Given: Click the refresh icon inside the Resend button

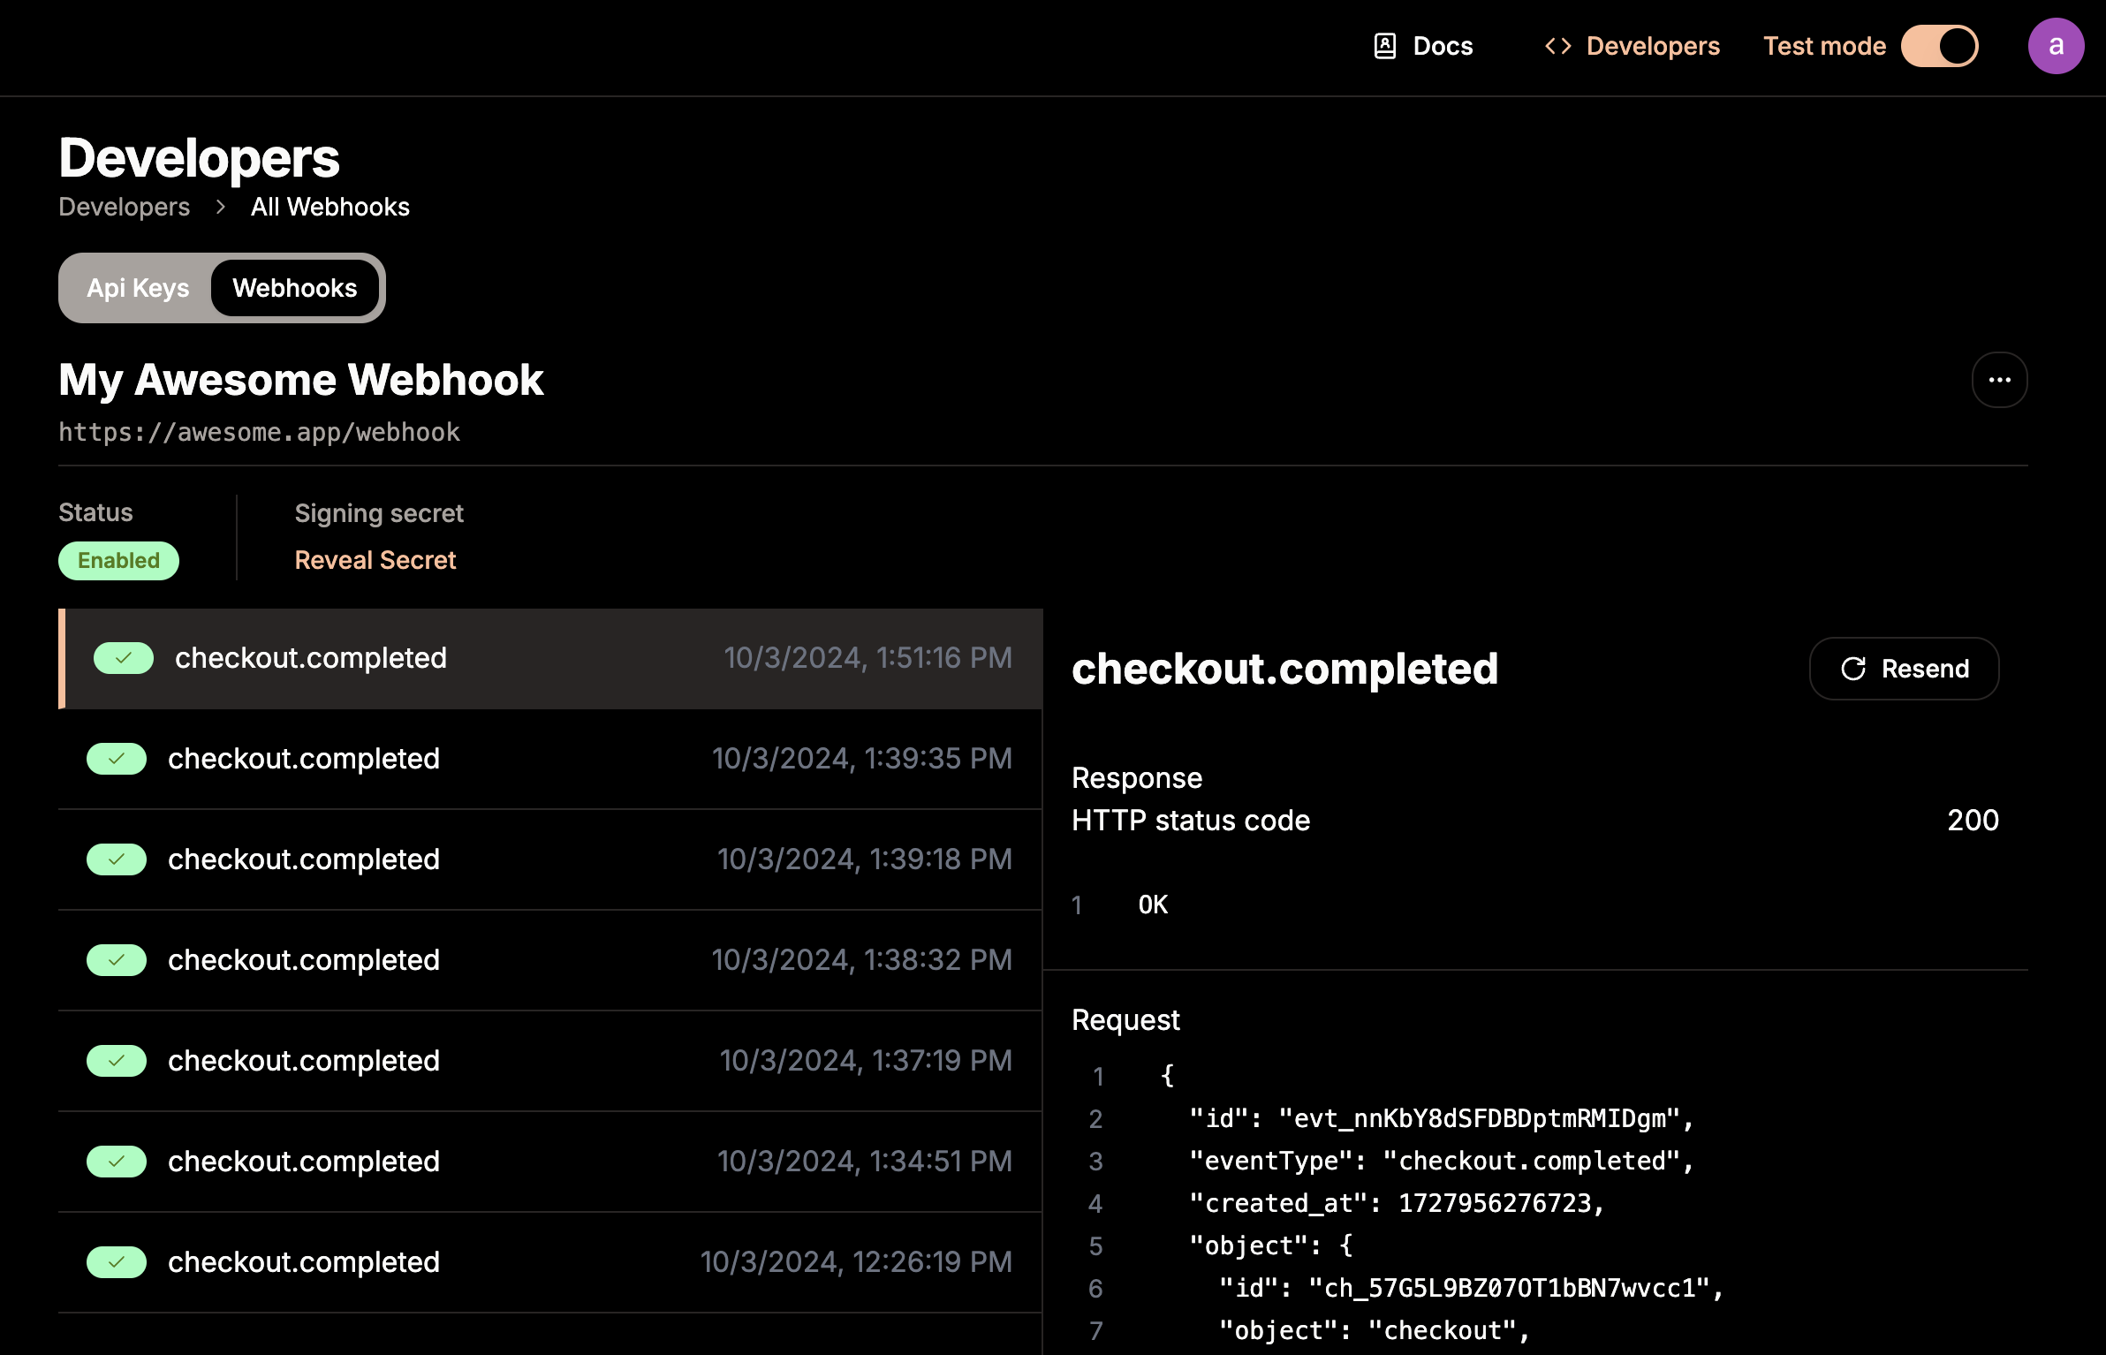Looking at the screenshot, I should 1853,669.
